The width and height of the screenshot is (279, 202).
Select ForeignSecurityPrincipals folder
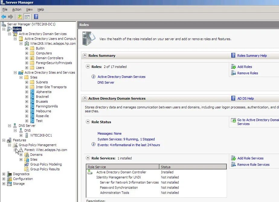click(x=54, y=63)
